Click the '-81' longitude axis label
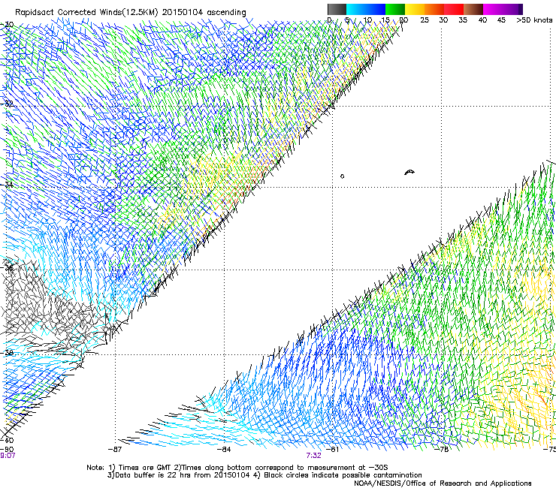 tap(332, 450)
